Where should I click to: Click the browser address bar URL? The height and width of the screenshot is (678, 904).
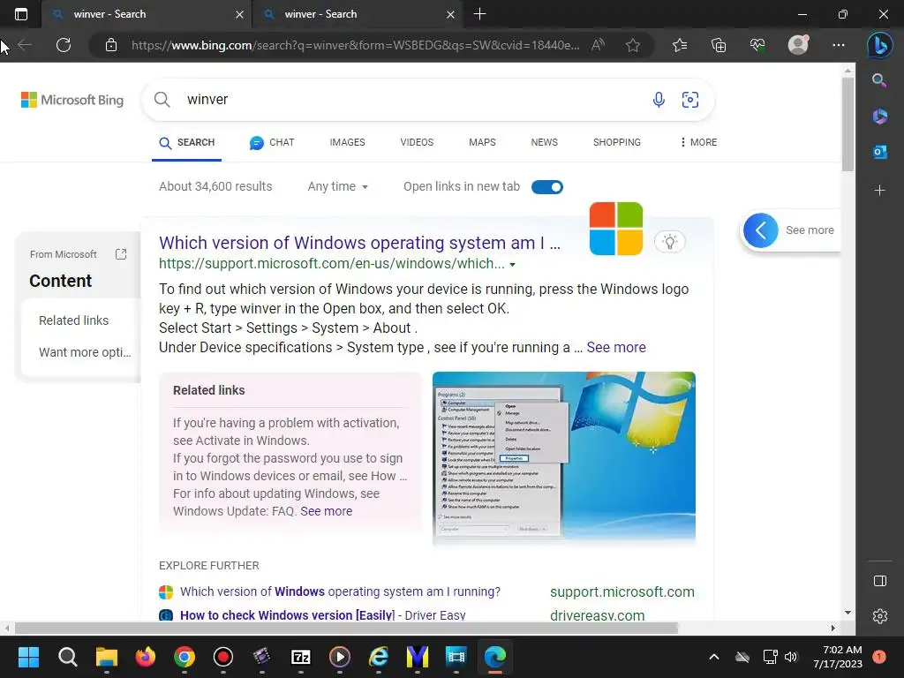pos(356,45)
